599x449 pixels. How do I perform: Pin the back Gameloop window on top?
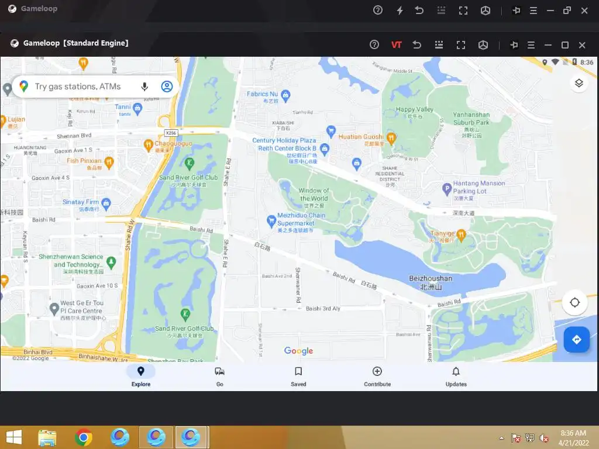[516, 11]
